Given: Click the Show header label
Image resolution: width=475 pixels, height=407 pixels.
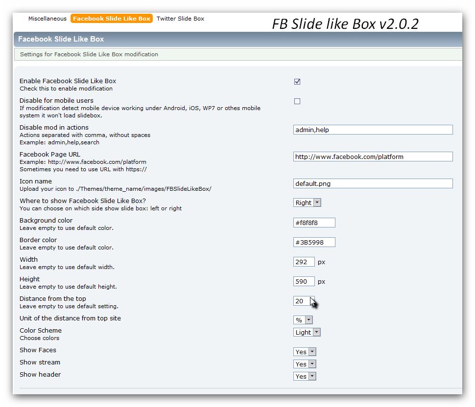Looking at the screenshot, I should pyautogui.click(x=40, y=375).
